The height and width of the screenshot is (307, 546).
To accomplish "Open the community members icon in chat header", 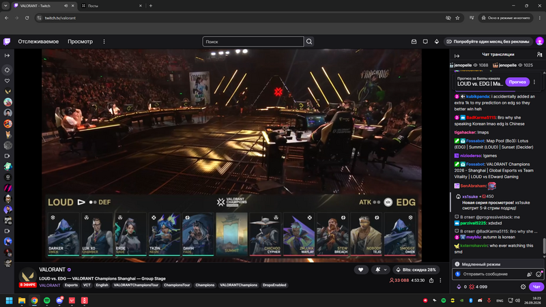I will point(539,55).
